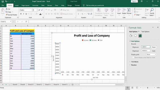The width and height of the screenshot is (160, 90).
Task: Select the vertical Axis Title label
Action: tap(53, 58)
